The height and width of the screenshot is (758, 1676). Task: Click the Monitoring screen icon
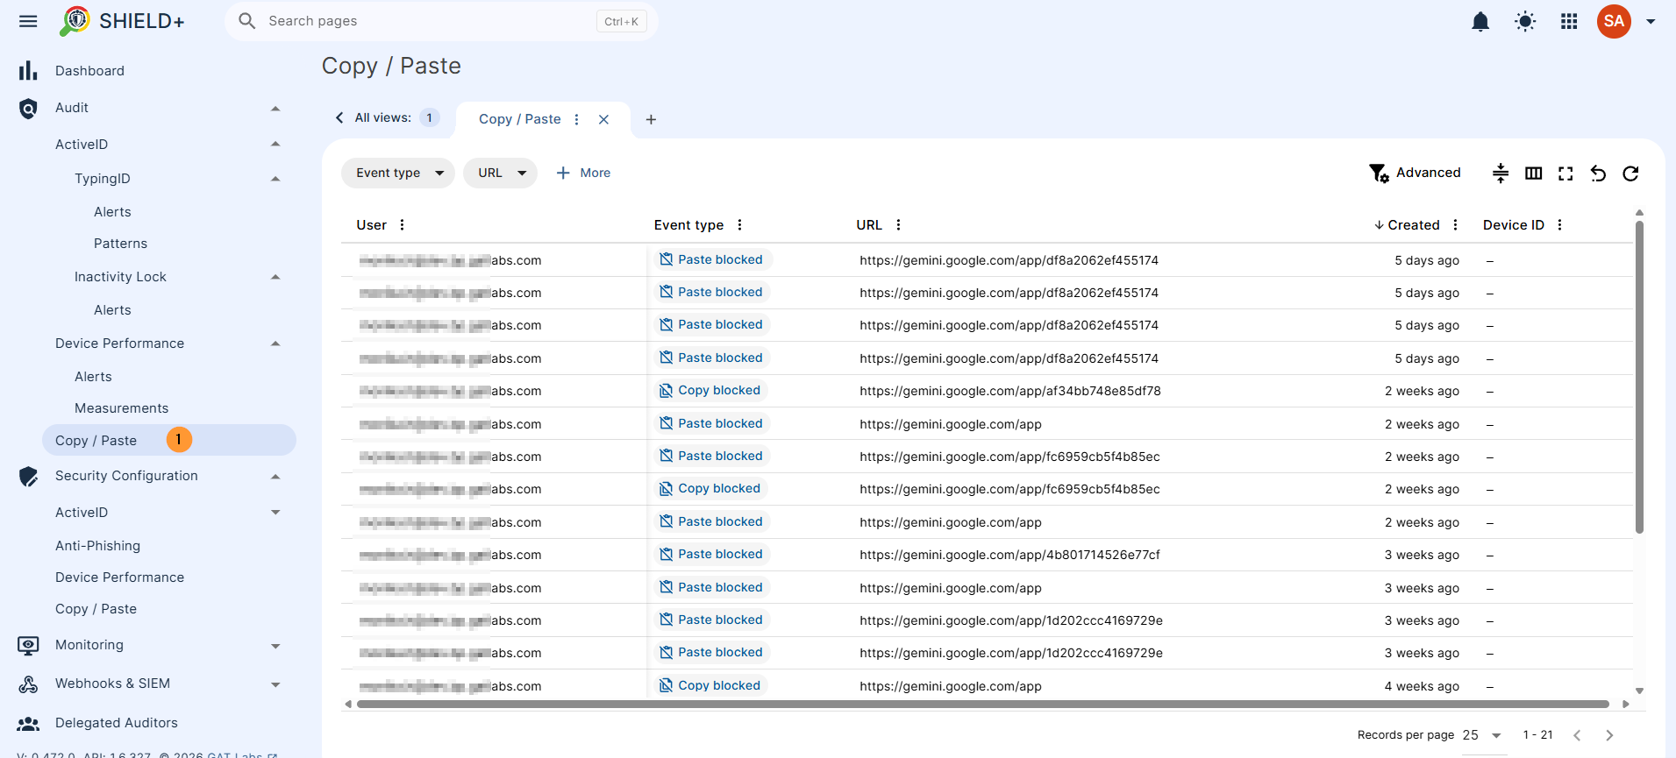tap(28, 646)
